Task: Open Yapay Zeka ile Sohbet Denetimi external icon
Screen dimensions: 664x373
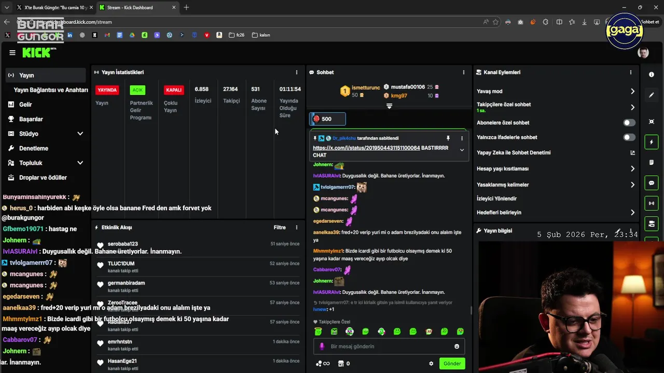Action: click(632, 153)
